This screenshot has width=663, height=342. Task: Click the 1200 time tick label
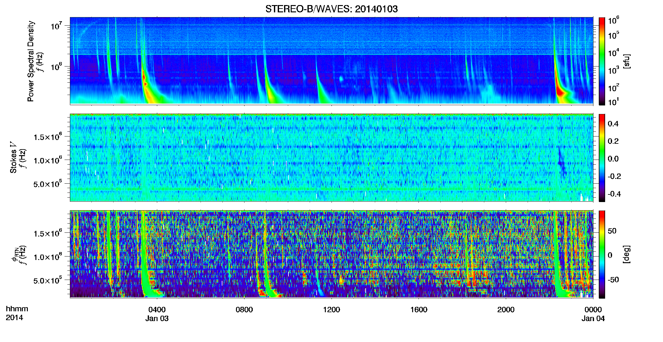[331, 310]
